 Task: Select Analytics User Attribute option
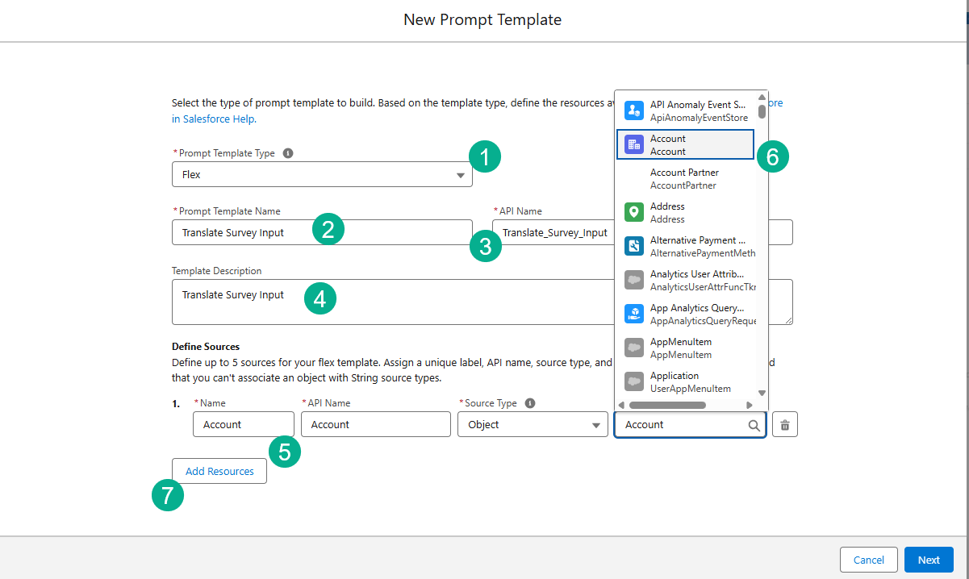click(x=686, y=281)
